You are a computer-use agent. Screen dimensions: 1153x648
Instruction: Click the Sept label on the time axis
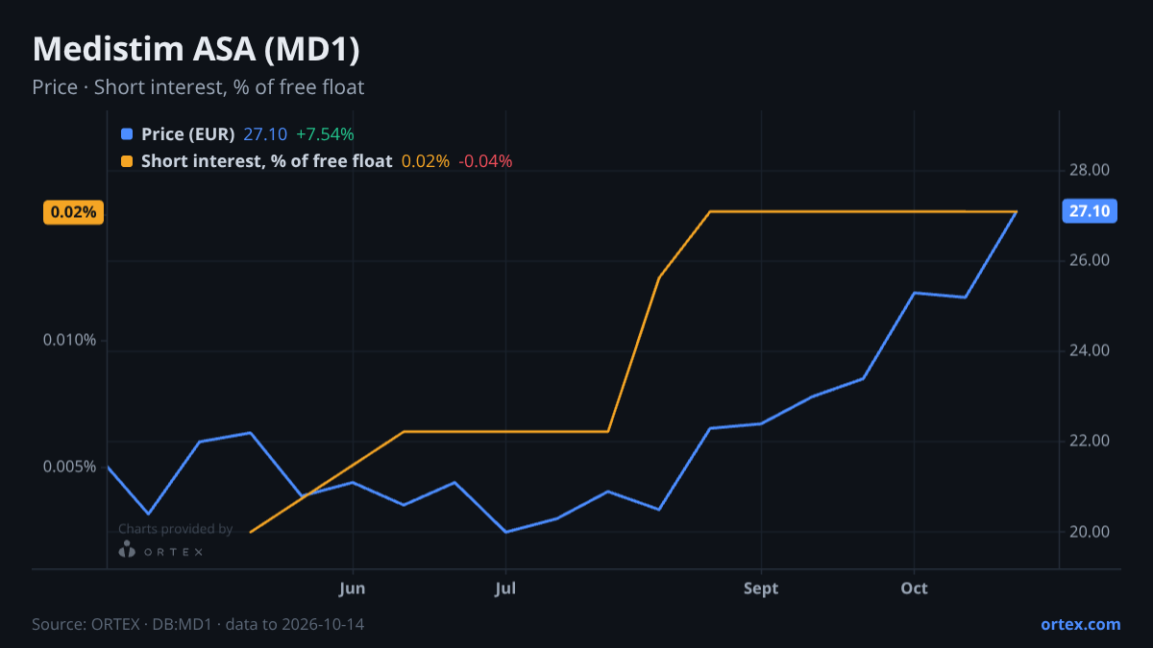tap(761, 588)
